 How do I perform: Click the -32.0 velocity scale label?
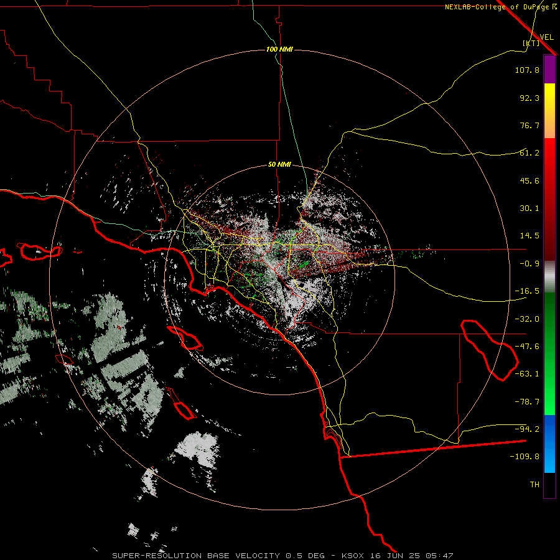pos(527,319)
